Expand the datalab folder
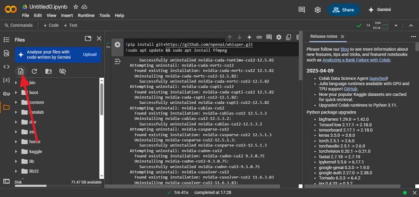The height and width of the screenshot is (197, 419). pyautogui.click(x=16, y=112)
